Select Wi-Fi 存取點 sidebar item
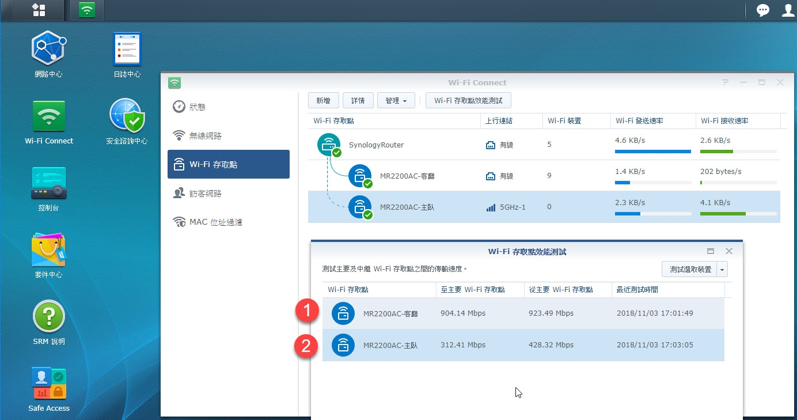Image resolution: width=797 pixels, height=420 pixels. coord(229,164)
